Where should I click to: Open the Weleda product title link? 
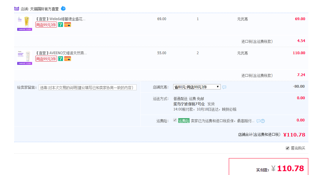click(x=61, y=19)
